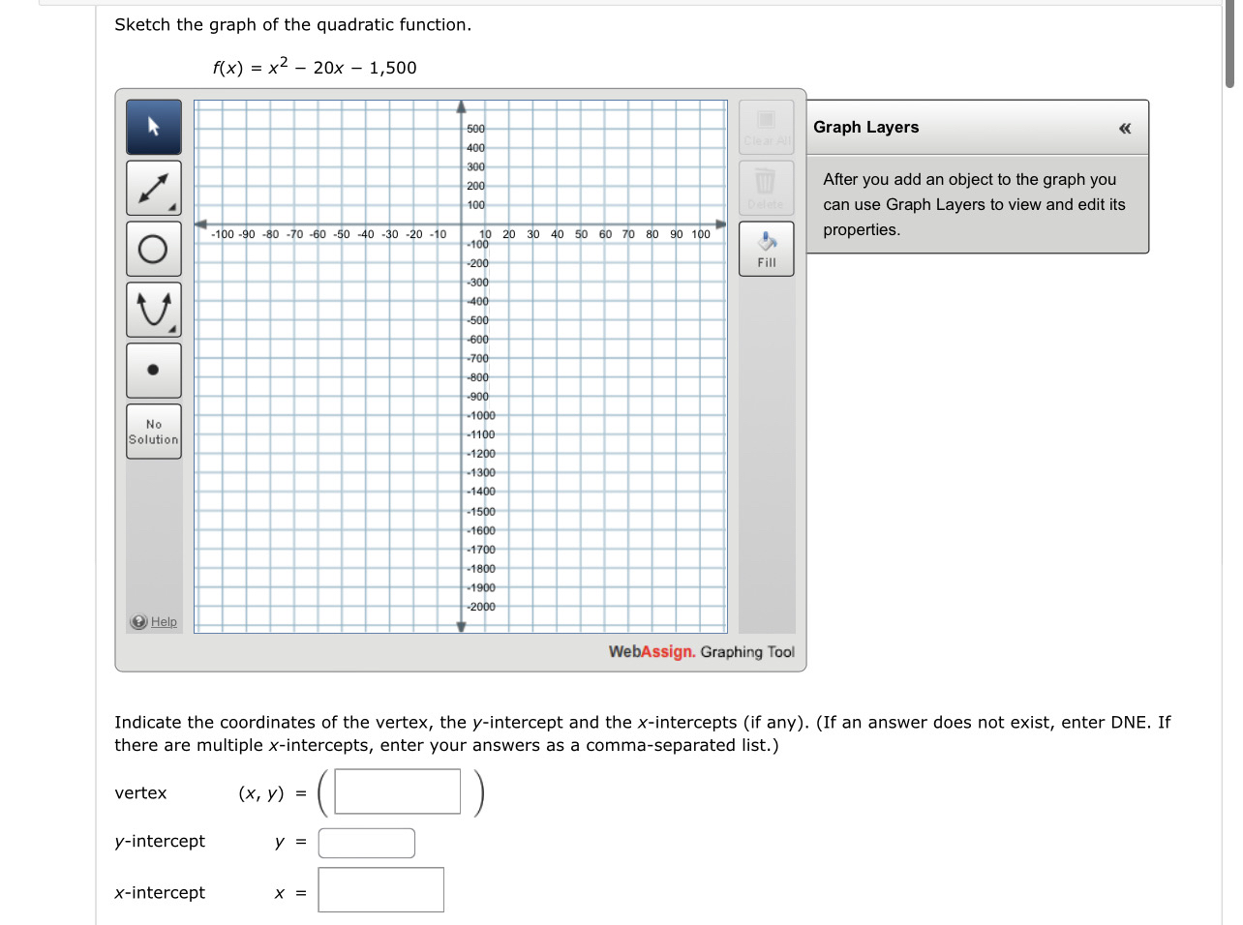Click the Clear All button
The height and width of the screenshot is (925, 1243).
(767, 127)
